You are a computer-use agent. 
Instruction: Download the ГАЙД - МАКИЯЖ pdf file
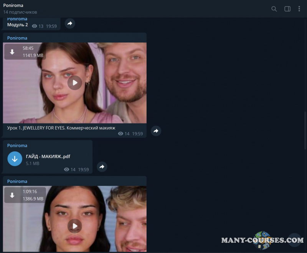(x=15, y=158)
